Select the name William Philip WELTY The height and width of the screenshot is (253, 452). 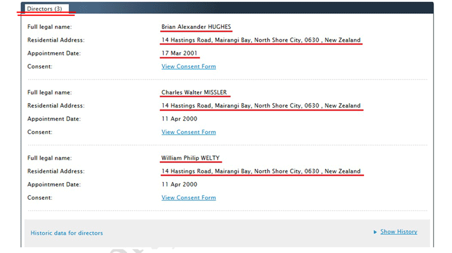coord(191,158)
